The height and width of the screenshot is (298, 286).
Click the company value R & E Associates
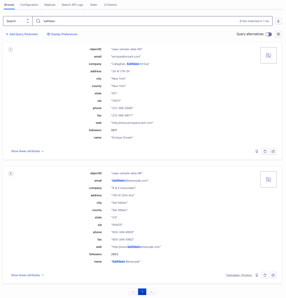click(x=124, y=188)
